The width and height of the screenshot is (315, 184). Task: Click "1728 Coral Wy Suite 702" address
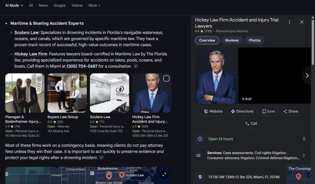(106, 131)
